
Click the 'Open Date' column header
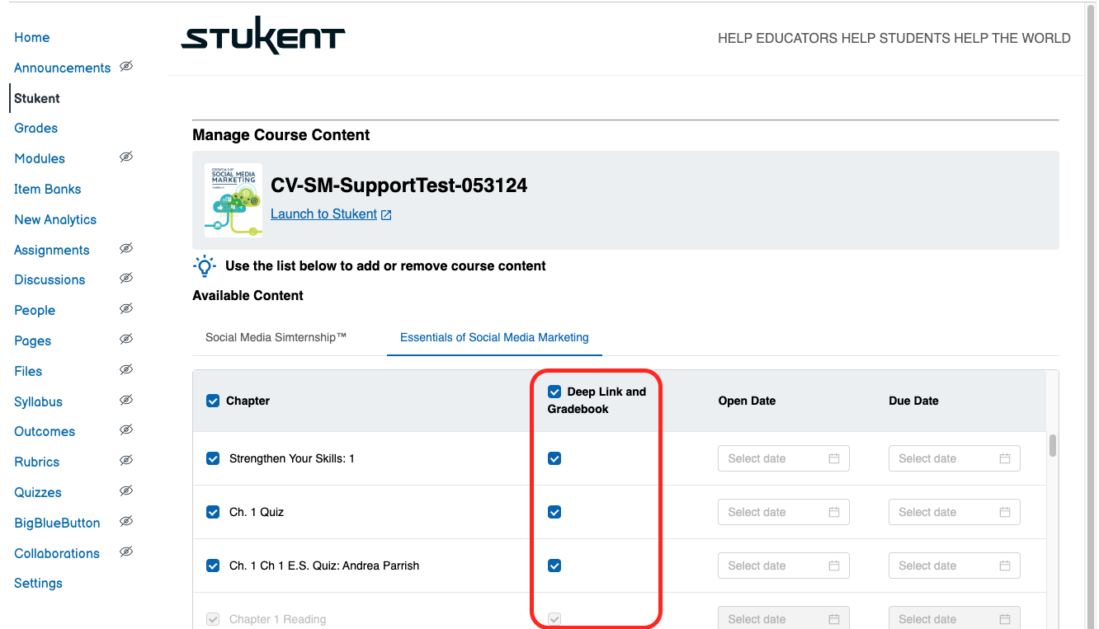coord(747,401)
